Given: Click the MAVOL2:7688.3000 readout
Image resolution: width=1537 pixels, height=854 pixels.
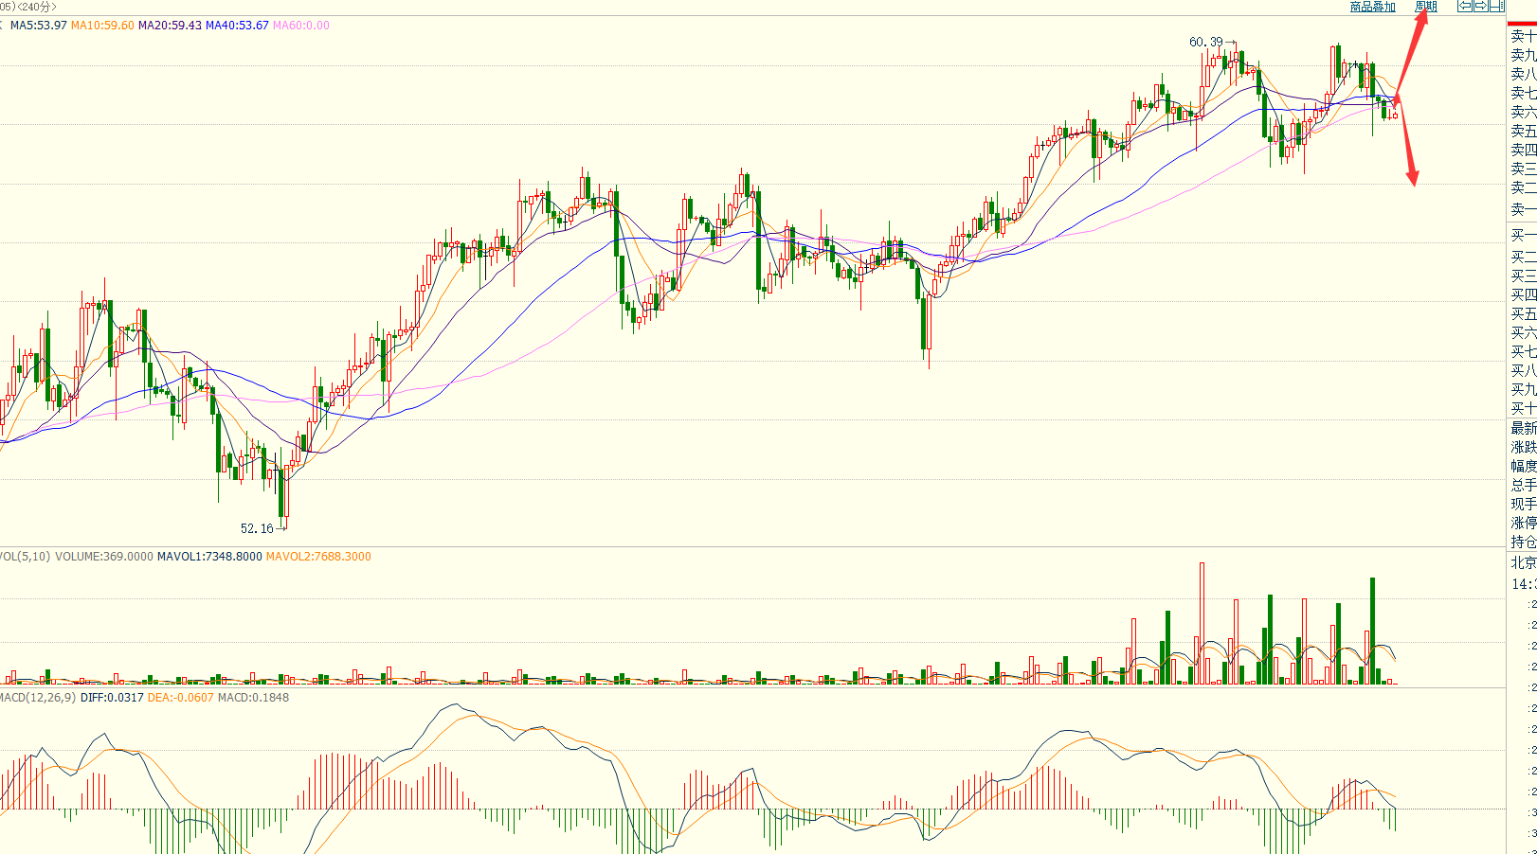Looking at the screenshot, I should pyautogui.click(x=318, y=557).
